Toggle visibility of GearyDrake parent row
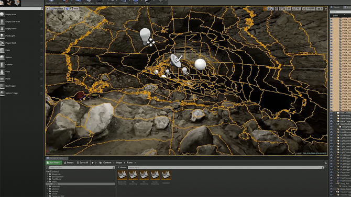 point(332,124)
